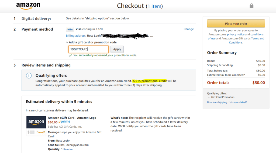Screen dimensions: 276x153
Task: Open Amazon's privacy notice link
Action: (236, 35)
